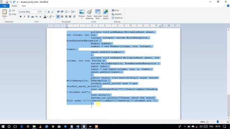Open the Customize Quick Access Toolbar arrow

pos(17,2)
